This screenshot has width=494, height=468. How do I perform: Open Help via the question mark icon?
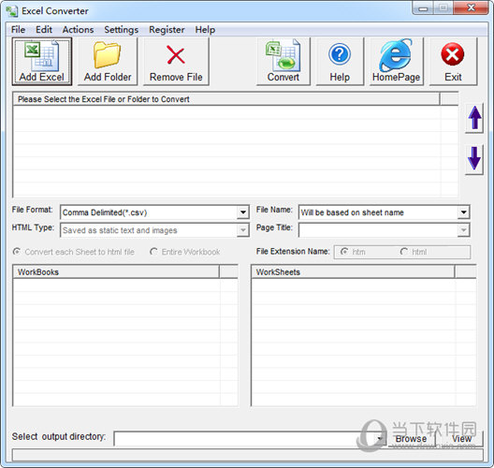340,62
